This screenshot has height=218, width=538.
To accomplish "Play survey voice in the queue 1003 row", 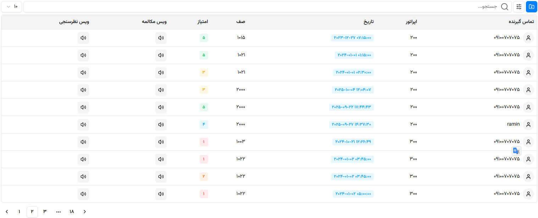I will click(x=83, y=142).
